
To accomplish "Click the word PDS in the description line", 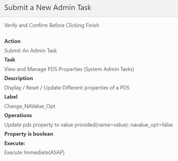I will tap(125, 88).
